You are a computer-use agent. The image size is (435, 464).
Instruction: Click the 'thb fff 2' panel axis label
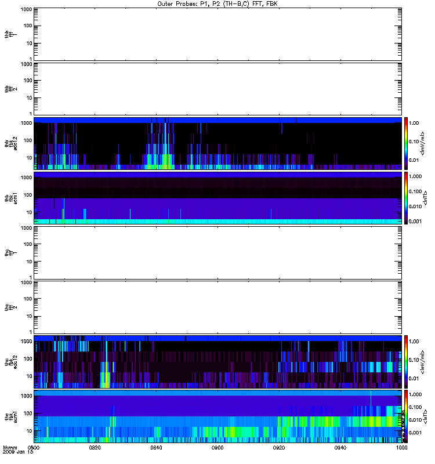pyautogui.click(x=10, y=89)
